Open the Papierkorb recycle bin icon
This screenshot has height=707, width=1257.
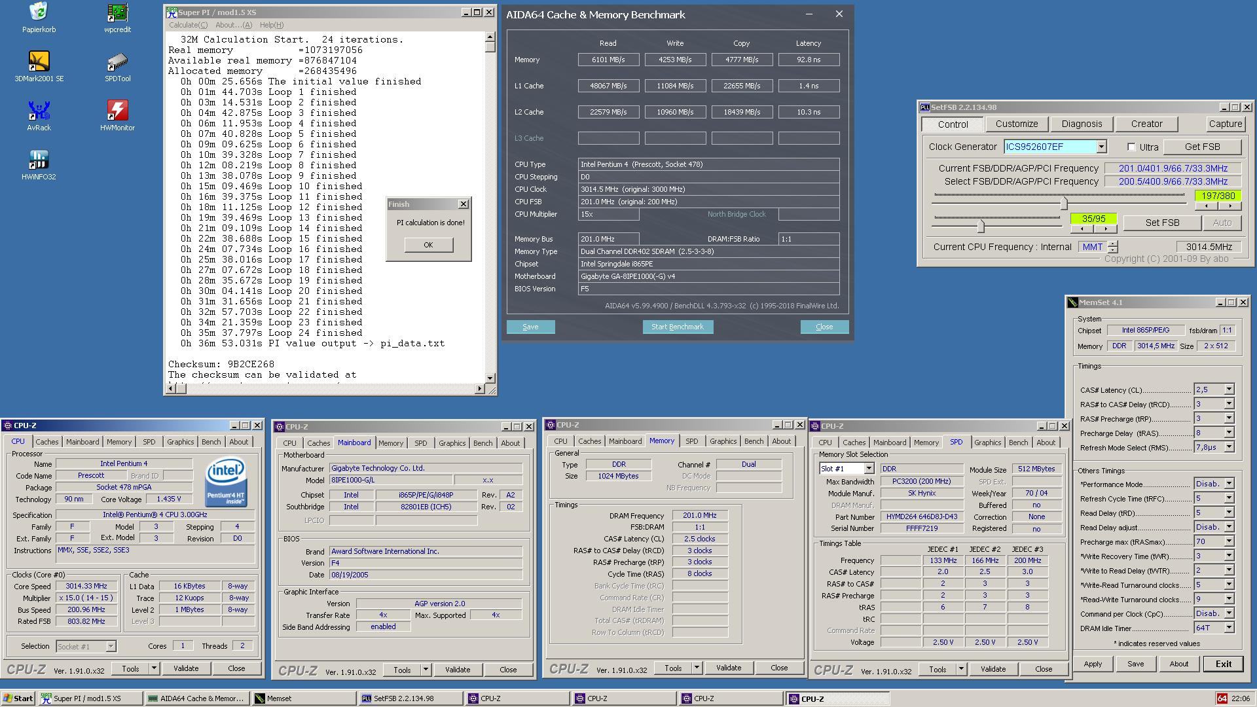tap(39, 18)
